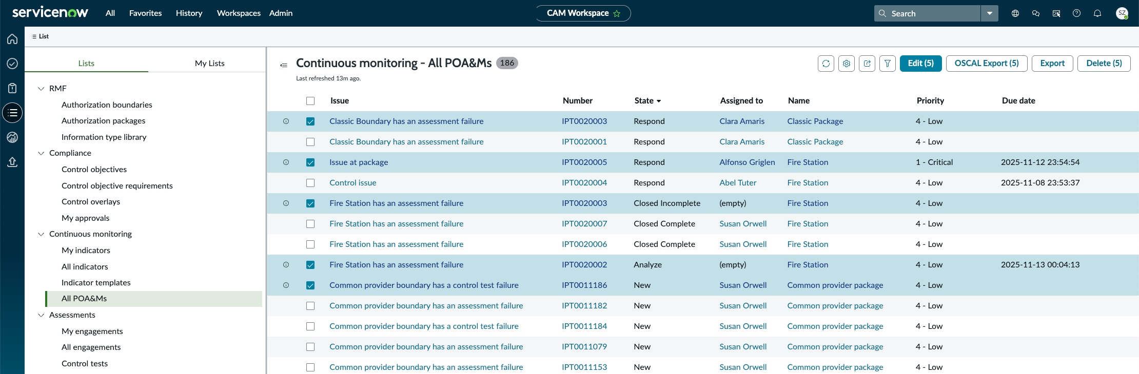This screenshot has height=374, width=1139.
Task: Open the filter funnel icon
Action: pos(888,64)
